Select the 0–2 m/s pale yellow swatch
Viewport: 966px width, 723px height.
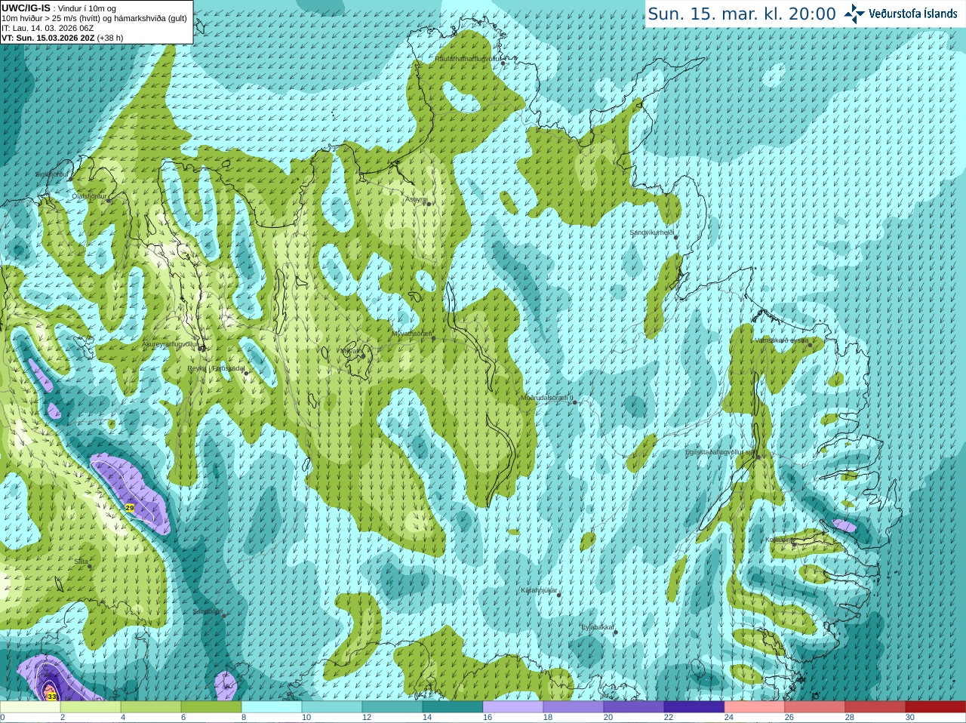[30, 707]
